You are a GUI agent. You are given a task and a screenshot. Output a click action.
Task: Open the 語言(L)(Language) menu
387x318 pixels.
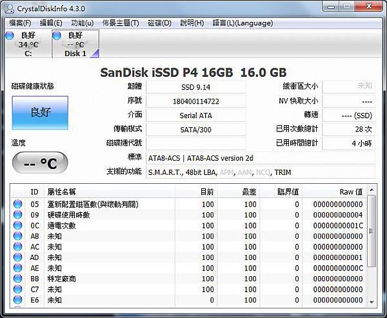click(x=243, y=23)
